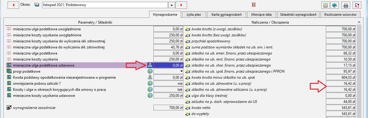
Task: Open the Karta wynagrodzeń tab
Action: coord(224,14)
